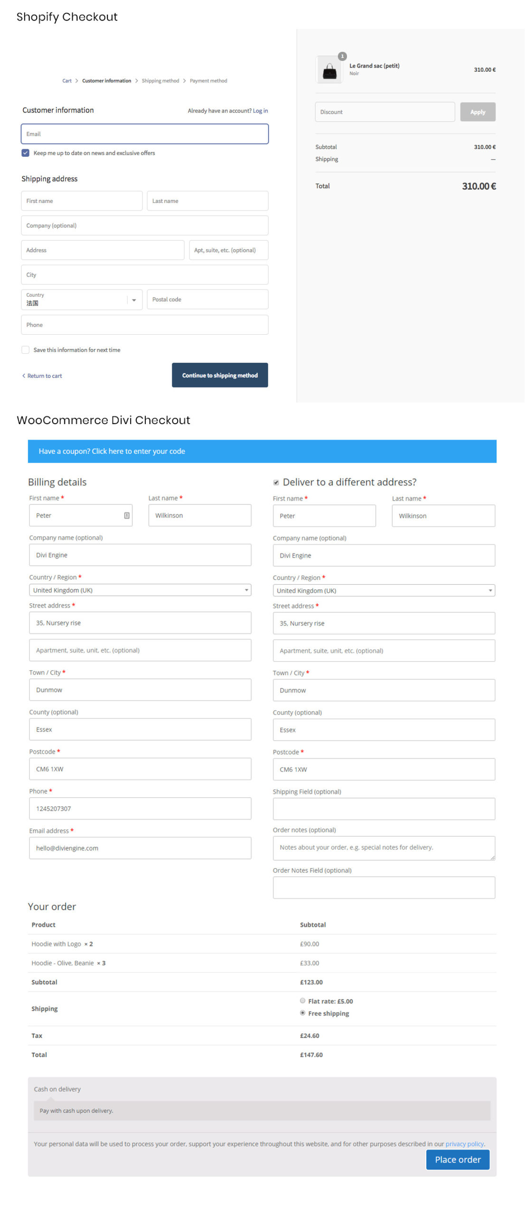Click delivery Apartment, suite, unit field
525x1217 pixels.
384,650
